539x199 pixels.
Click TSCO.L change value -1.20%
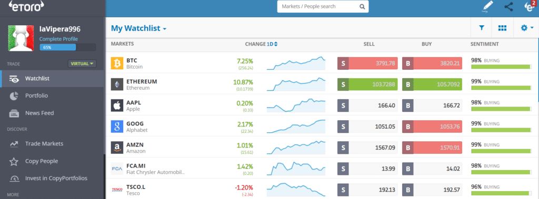click(244, 187)
